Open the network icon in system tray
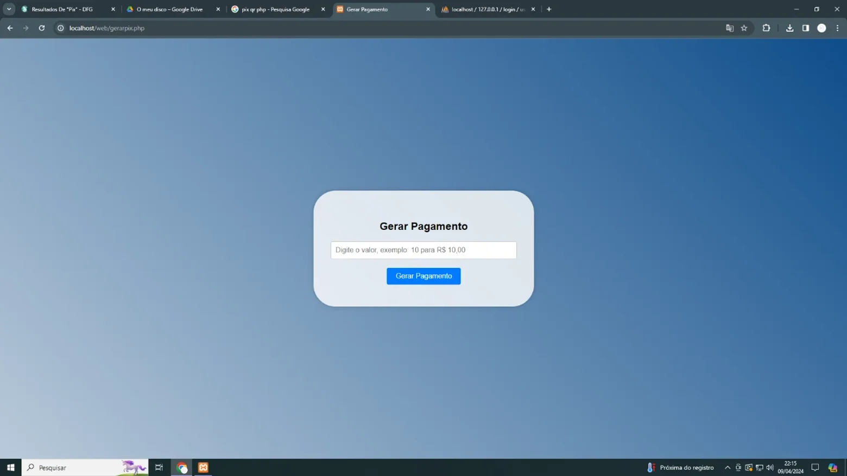Screen dimensions: 847x476 tap(760, 467)
